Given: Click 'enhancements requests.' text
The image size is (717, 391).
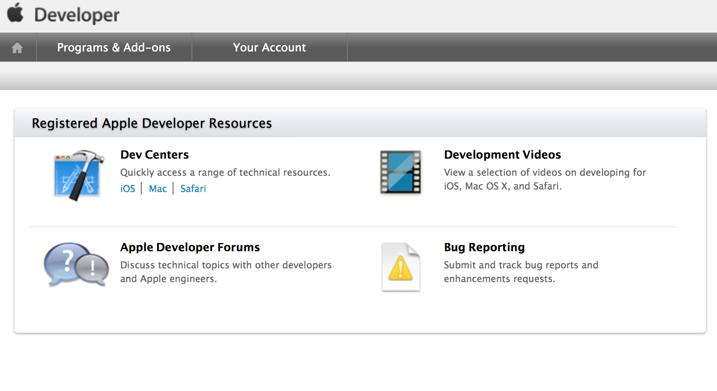Looking at the screenshot, I should [500, 279].
